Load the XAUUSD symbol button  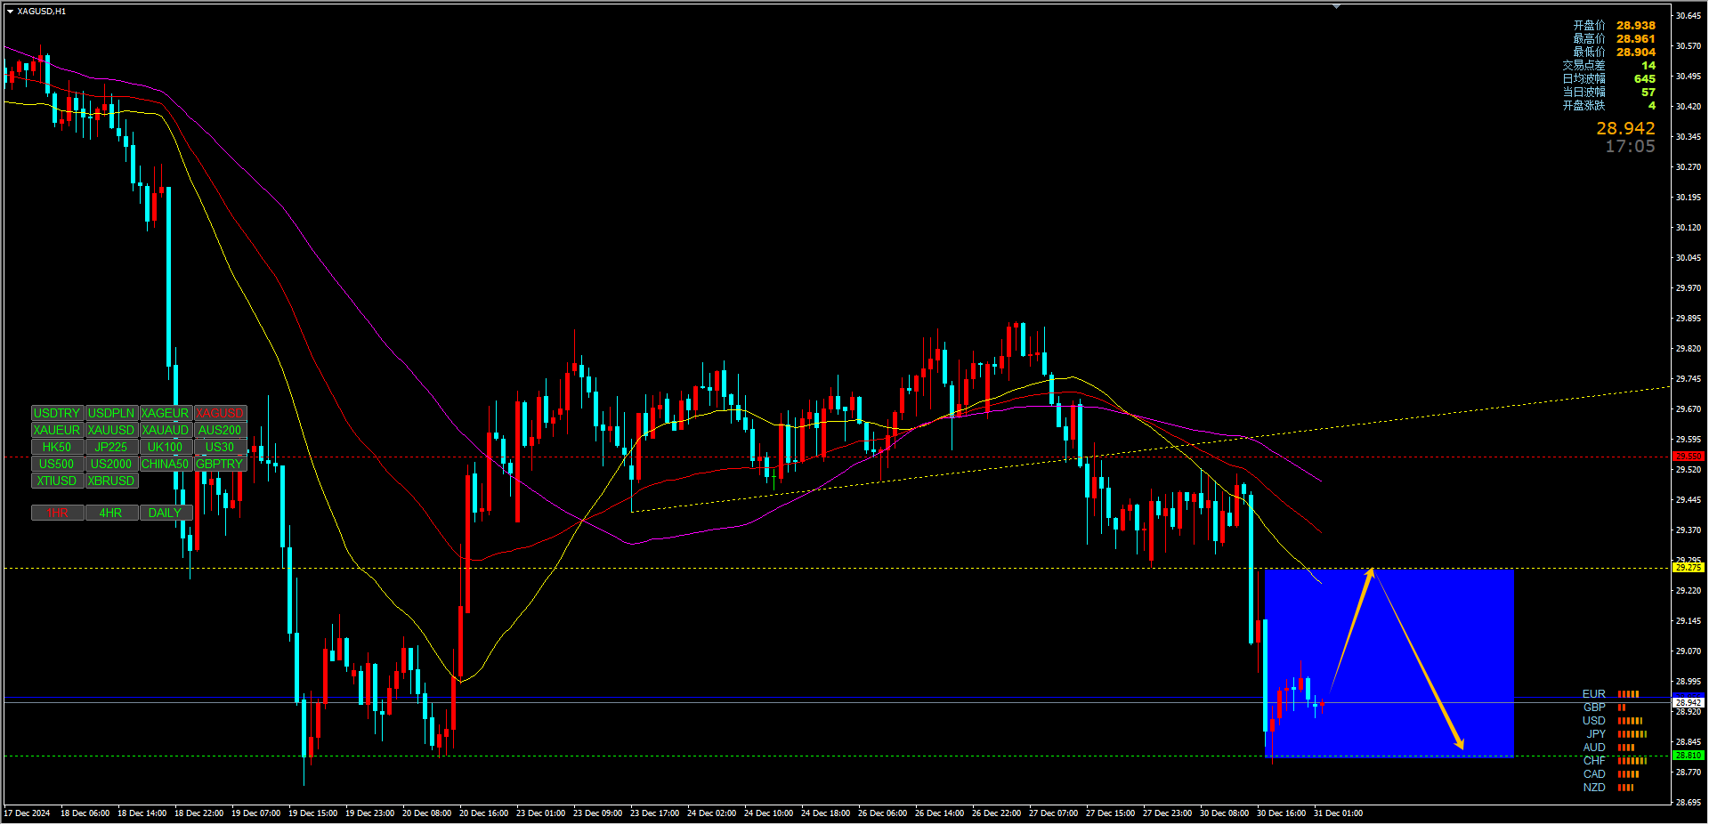click(x=111, y=431)
